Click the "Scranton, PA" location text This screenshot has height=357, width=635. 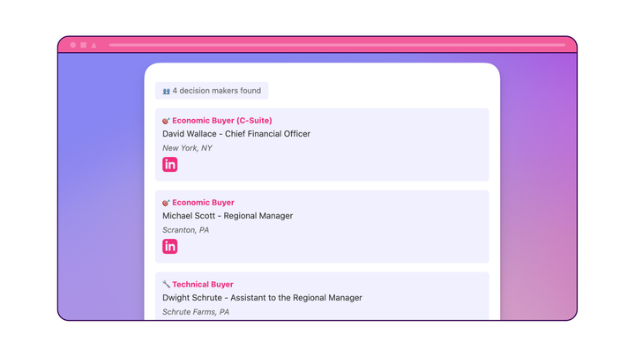185,230
